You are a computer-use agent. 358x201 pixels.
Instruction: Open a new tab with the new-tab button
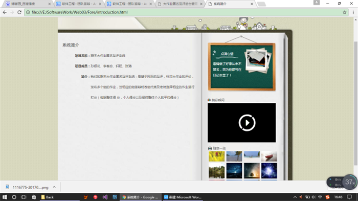261,4
